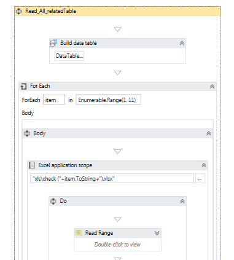Select the Build data table activity icon
234x260 pixels.
[x=53, y=43]
